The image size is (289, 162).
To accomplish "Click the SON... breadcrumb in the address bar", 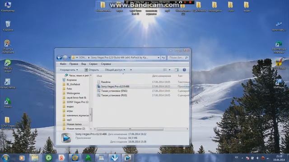I will (x=83, y=58).
